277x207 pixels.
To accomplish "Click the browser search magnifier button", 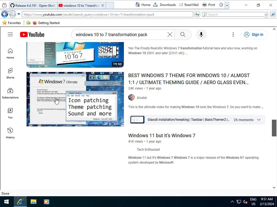I will [x=273, y=15].
